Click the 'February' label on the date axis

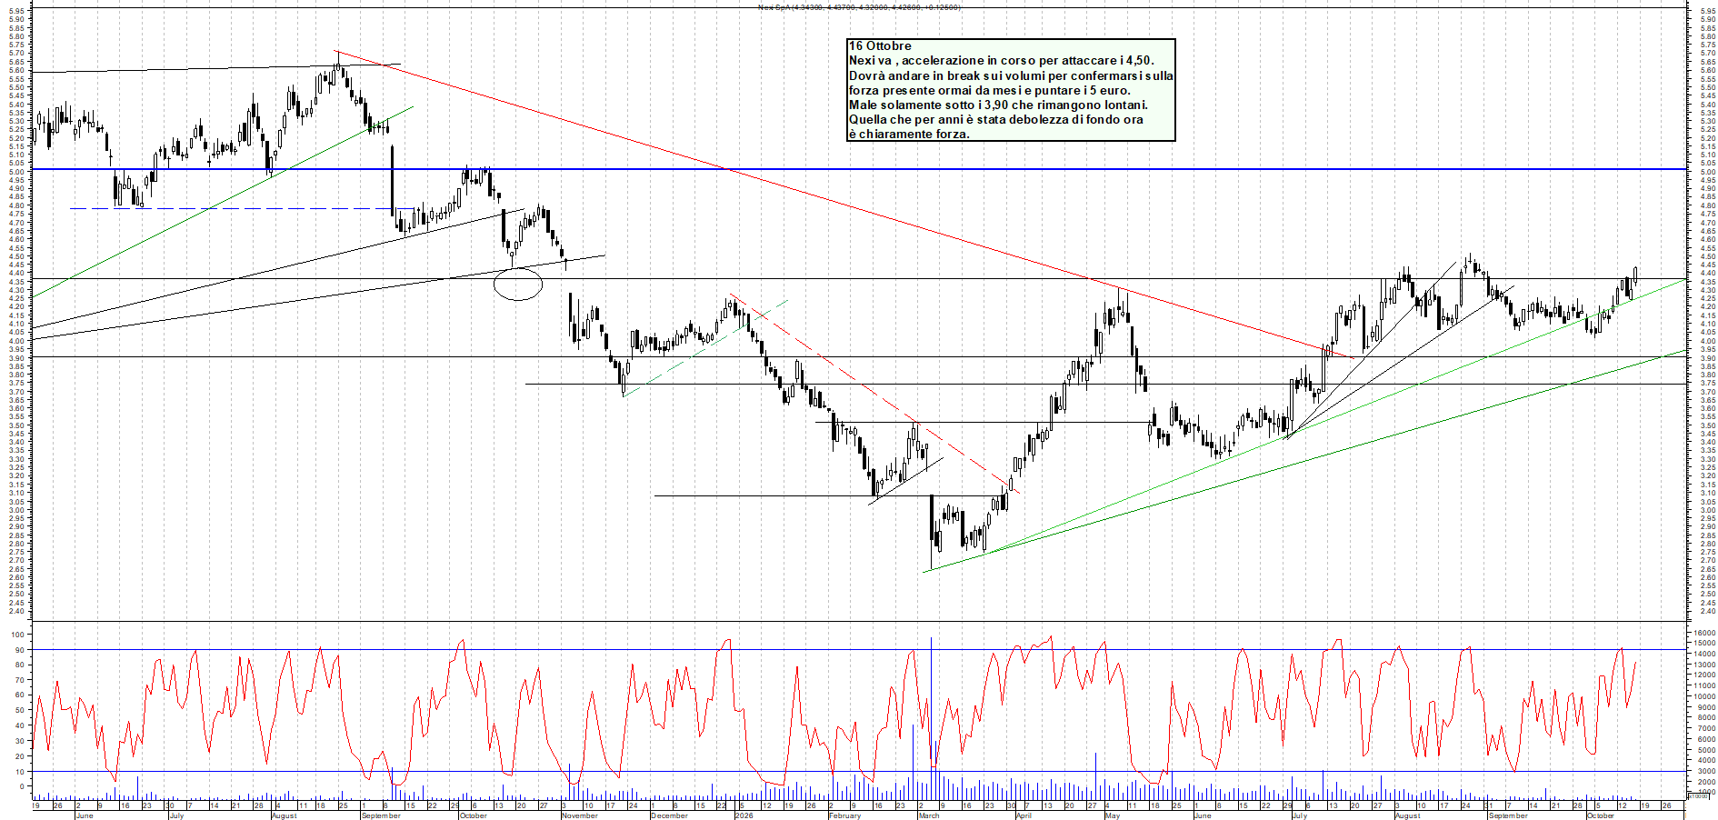[x=844, y=815]
